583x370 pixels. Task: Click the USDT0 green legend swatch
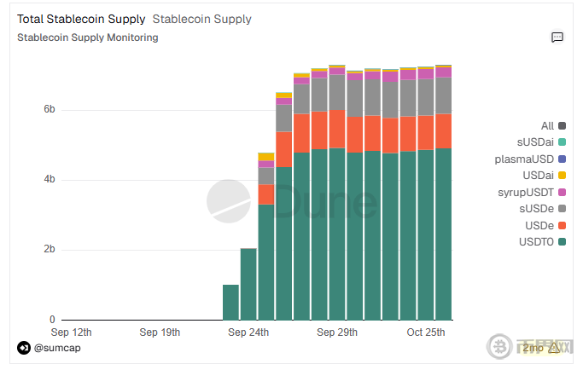tap(562, 242)
